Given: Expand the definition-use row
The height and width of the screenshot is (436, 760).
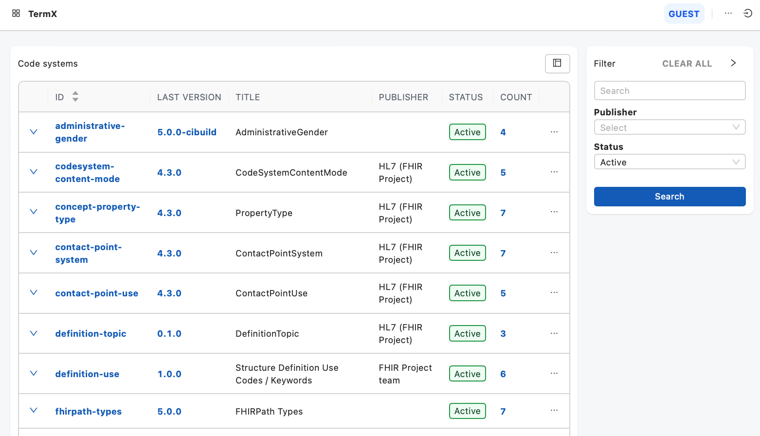Looking at the screenshot, I should click(34, 373).
